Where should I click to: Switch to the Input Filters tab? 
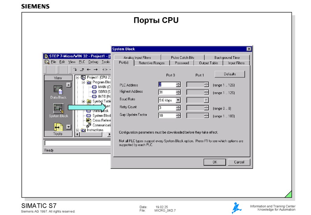coord(236,63)
